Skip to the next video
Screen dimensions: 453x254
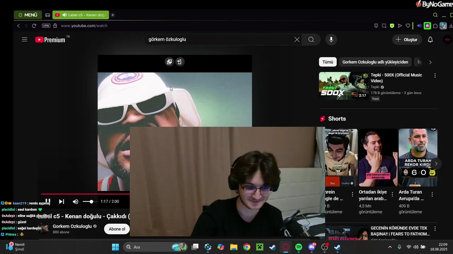(62, 201)
